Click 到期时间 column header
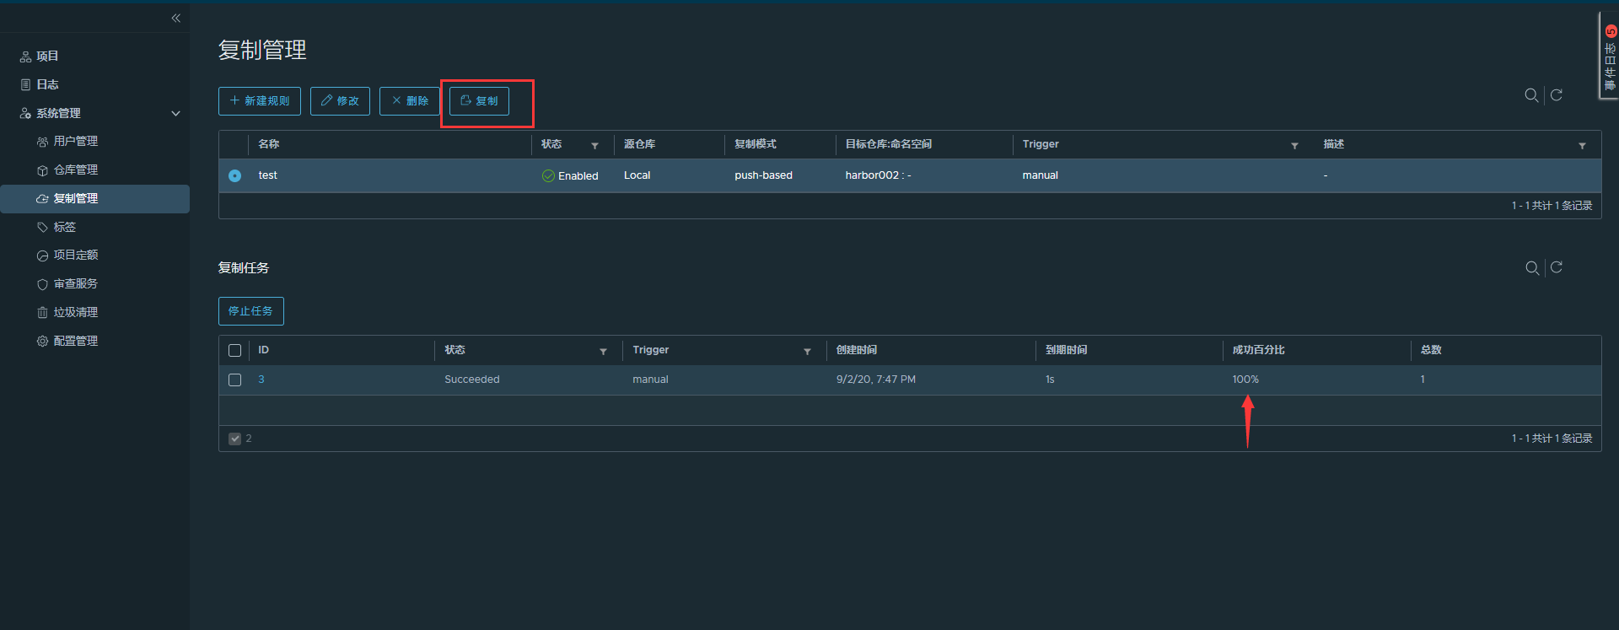1619x630 pixels. coord(1067,350)
